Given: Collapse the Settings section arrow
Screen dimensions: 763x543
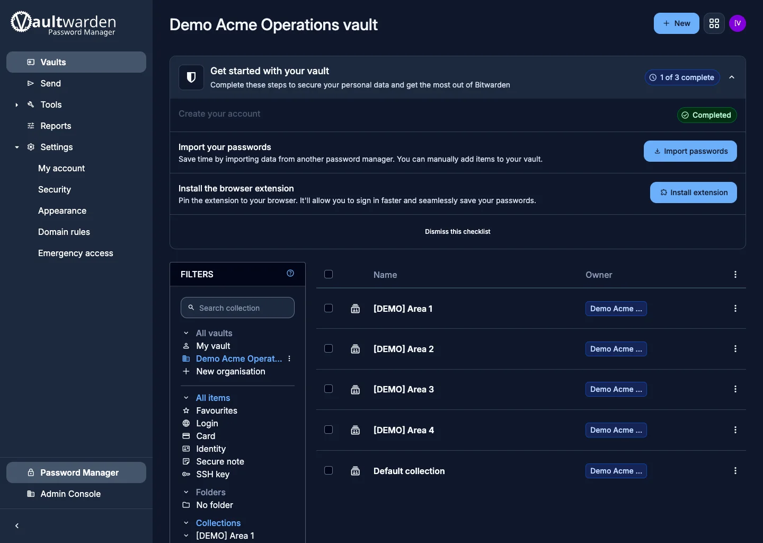Looking at the screenshot, I should (x=17, y=147).
